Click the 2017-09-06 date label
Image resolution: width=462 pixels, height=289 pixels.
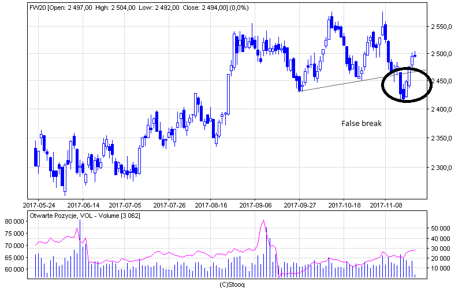pos(255,205)
